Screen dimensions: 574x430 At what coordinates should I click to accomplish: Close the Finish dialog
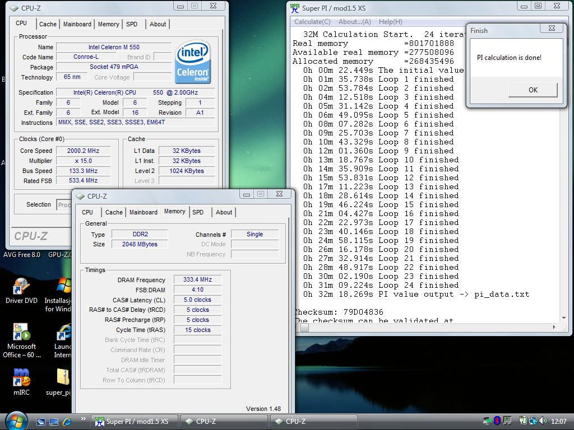point(552,28)
